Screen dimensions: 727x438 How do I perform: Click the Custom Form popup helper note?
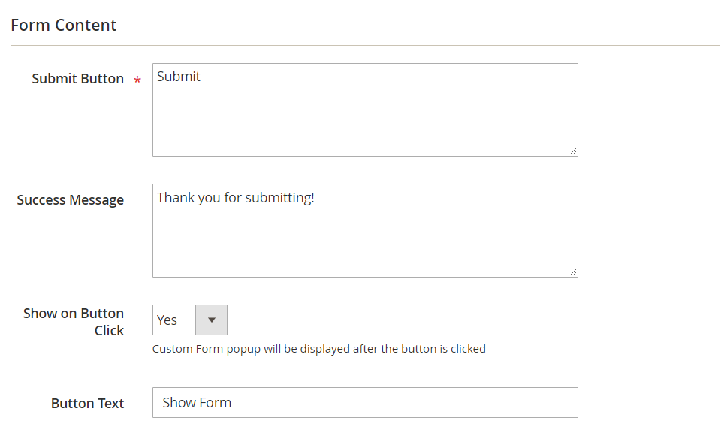coord(318,349)
